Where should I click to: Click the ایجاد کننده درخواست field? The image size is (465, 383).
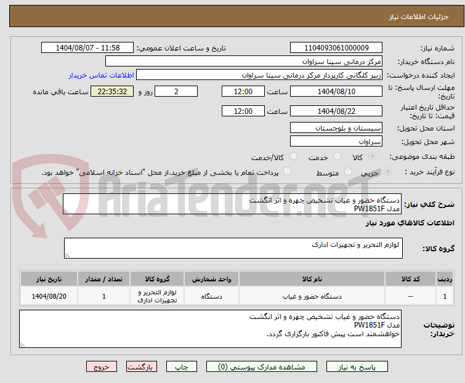[259, 75]
